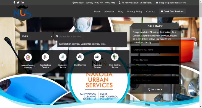Open the Facebook social icon

pyautogui.click(x=14, y=2)
